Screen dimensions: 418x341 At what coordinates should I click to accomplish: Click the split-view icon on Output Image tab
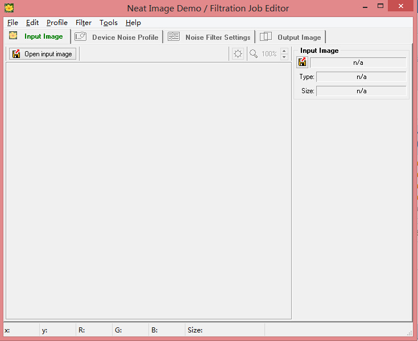tap(266, 36)
